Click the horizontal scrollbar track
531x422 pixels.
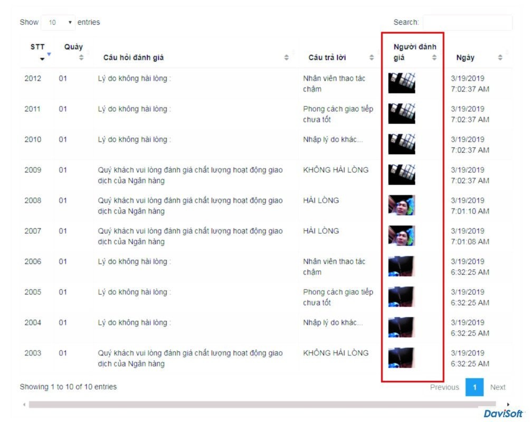click(264, 405)
